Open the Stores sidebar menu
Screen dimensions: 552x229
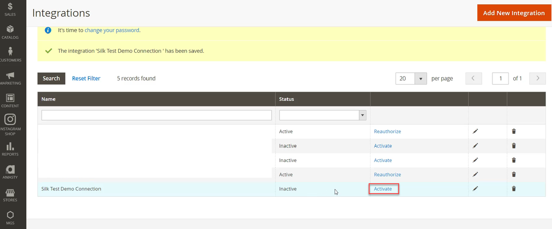coord(10,195)
